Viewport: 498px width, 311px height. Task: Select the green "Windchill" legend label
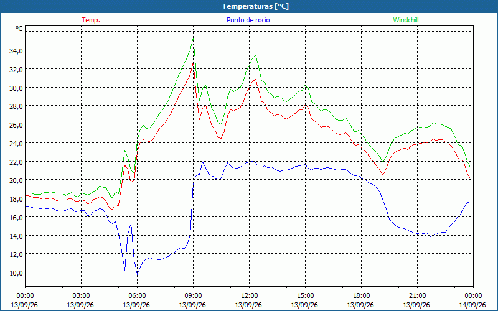[x=406, y=20]
